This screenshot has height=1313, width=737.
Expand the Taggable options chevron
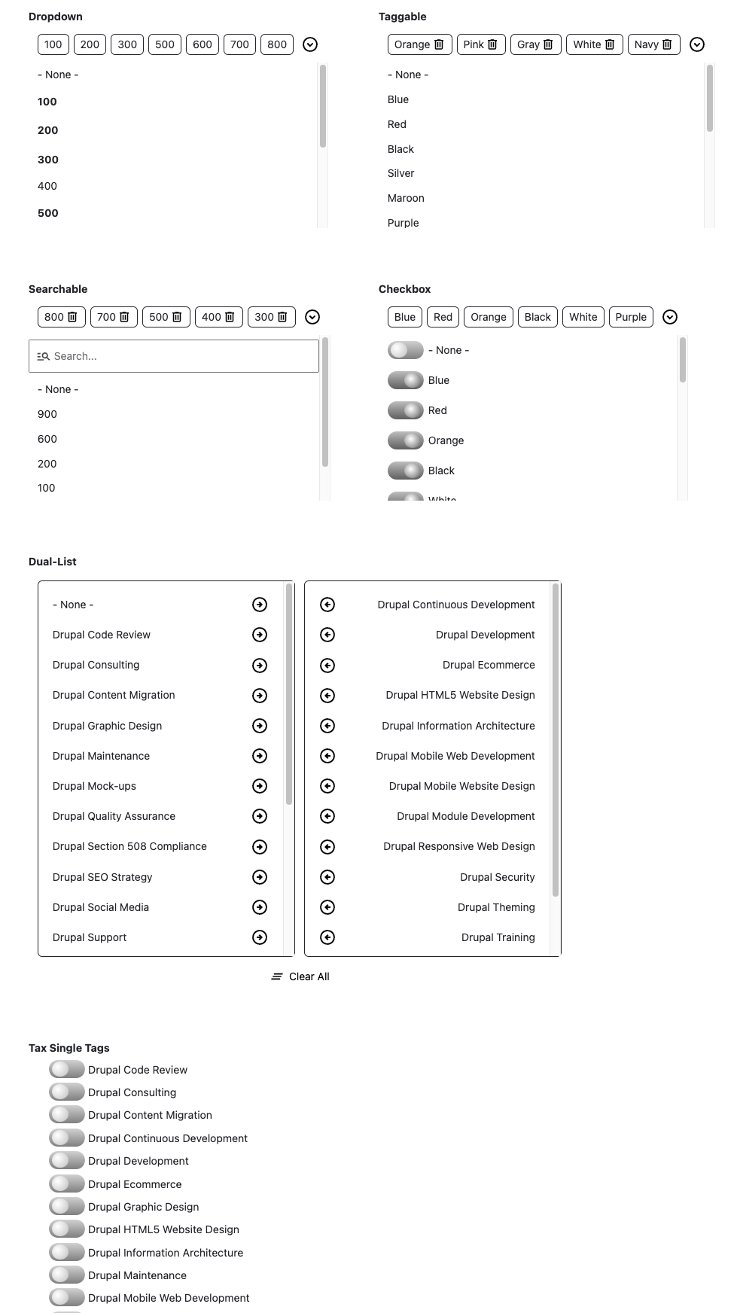click(x=697, y=44)
